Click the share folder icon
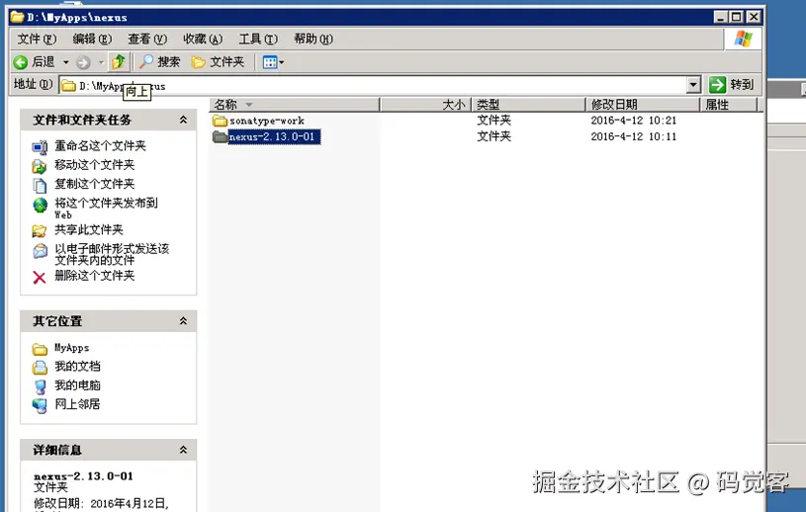The image size is (806, 512). 40,231
